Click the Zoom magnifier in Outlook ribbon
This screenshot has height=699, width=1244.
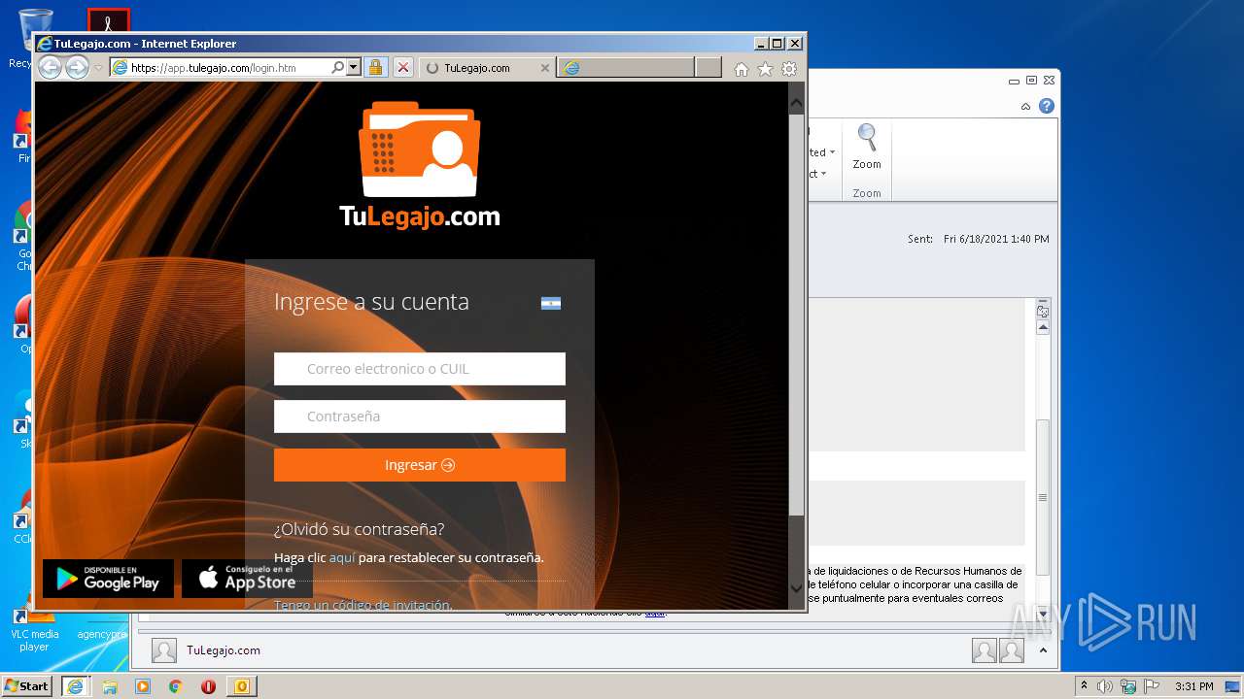click(x=867, y=148)
